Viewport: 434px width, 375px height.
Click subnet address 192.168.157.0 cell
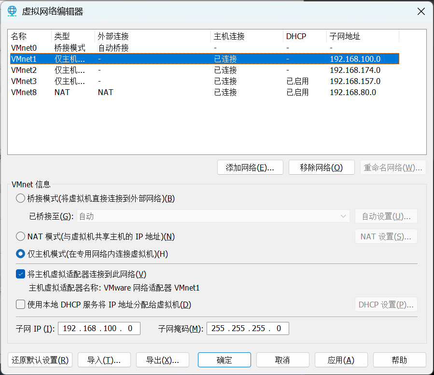tap(355, 81)
